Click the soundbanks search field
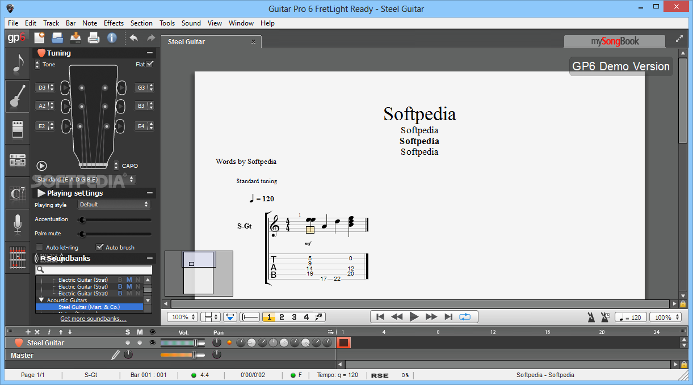This screenshot has width=693, height=385. pos(94,270)
